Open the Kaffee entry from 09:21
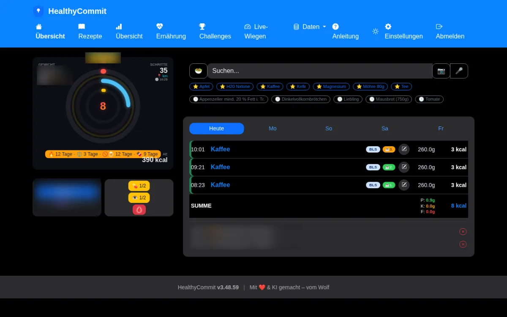507x317 pixels. (220, 167)
